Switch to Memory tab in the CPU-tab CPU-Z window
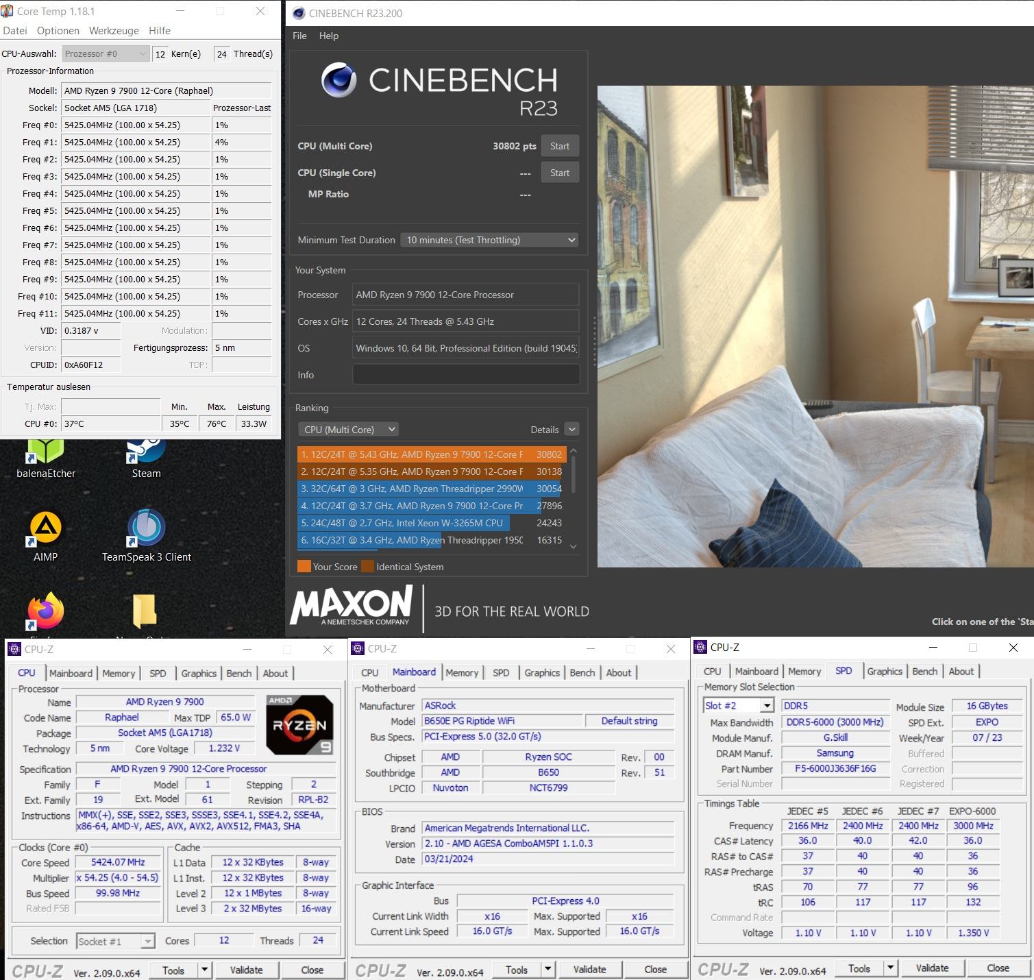The width and height of the screenshot is (1034, 980). [x=119, y=673]
